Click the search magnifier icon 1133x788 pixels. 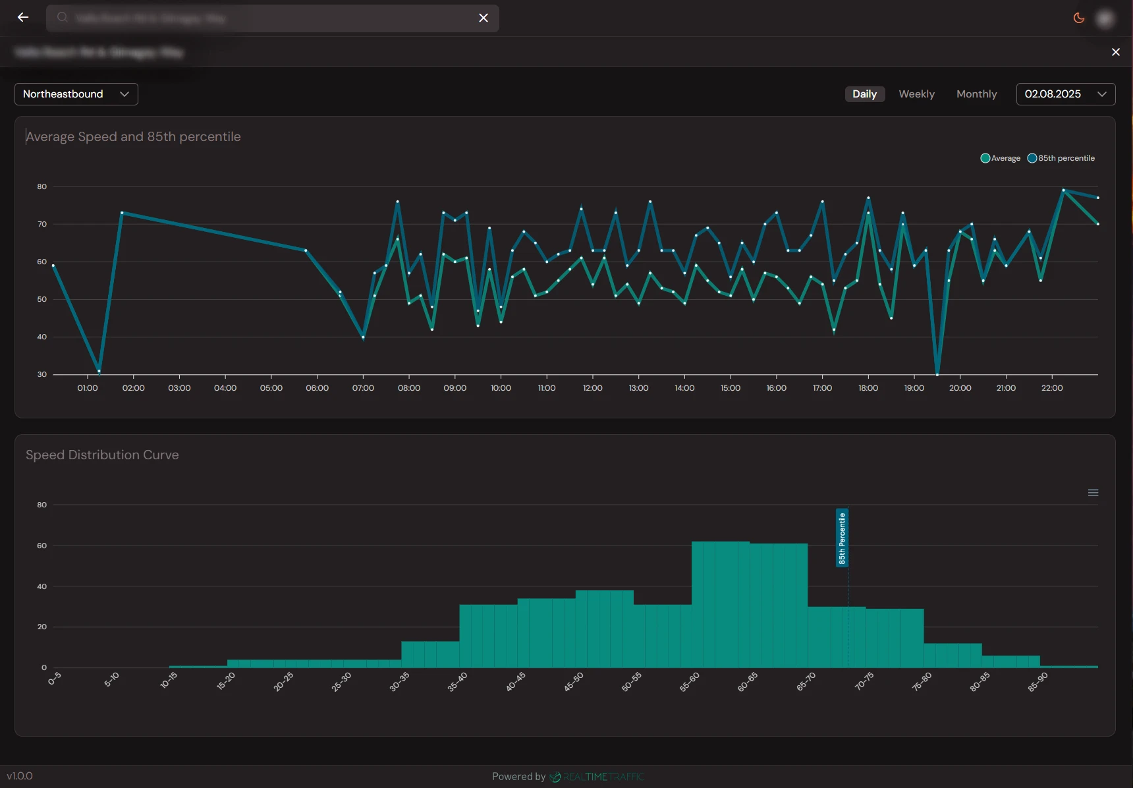(x=63, y=18)
